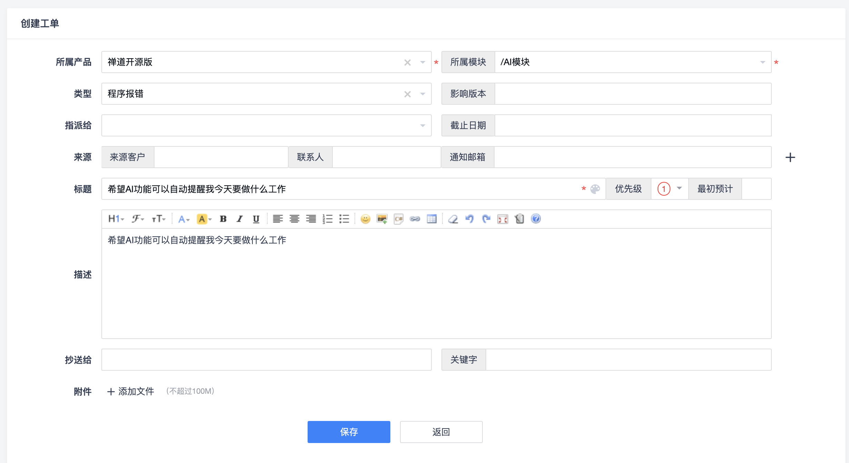The image size is (849, 463).
Task: Open title color palette picker
Action: [595, 189]
